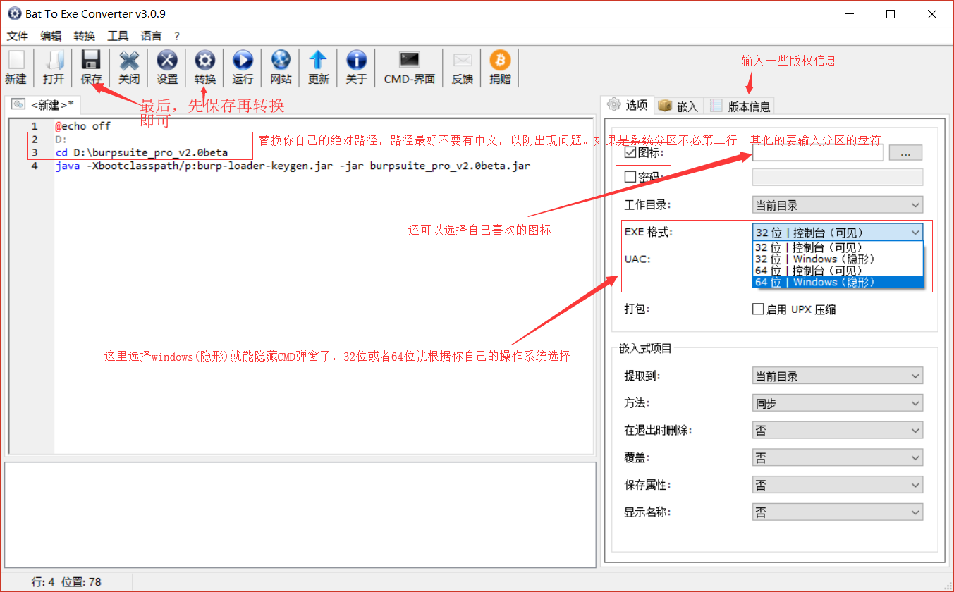Switch to the 嵌入 (Embed) tab
This screenshot has height=592, width=954.
click(x=678, y=106)
